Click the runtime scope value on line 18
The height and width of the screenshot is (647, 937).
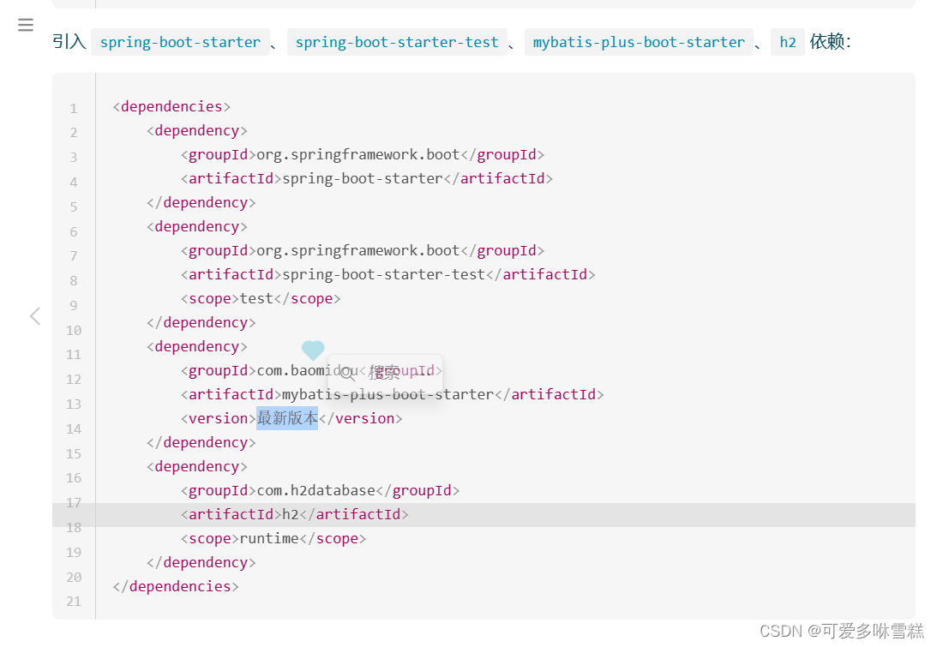click(x=269, y=537)
